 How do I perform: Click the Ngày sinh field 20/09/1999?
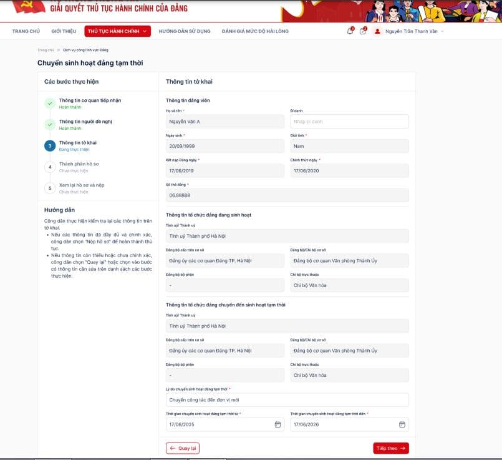225,146
